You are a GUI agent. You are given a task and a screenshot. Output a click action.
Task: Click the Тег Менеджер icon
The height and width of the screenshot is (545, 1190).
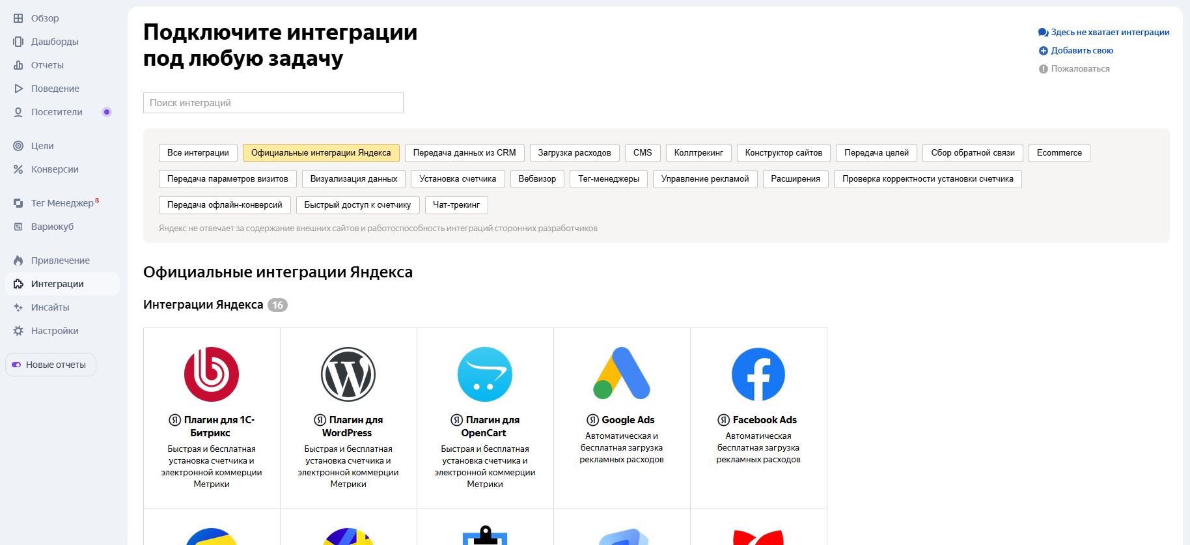tap(18, 203)
